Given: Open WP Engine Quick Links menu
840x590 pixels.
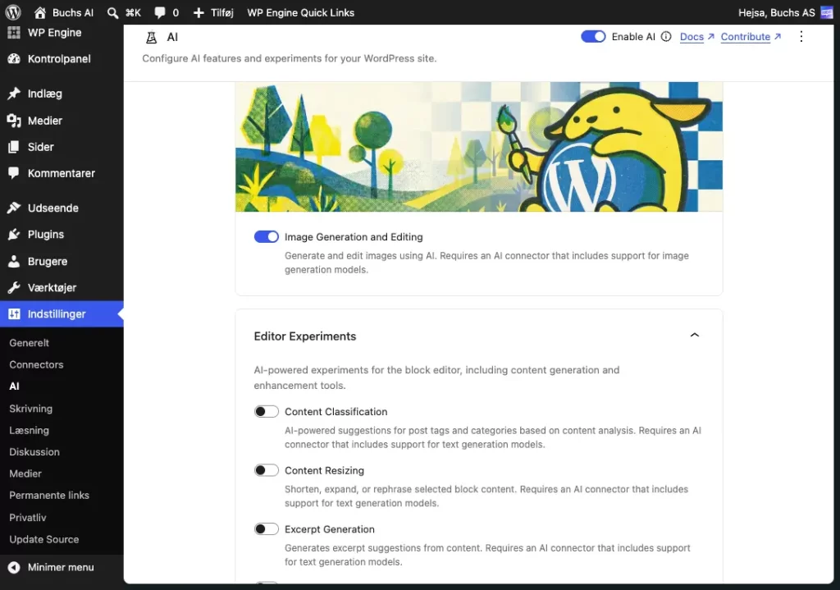Looking at the screenshot, I should (300, 13).
